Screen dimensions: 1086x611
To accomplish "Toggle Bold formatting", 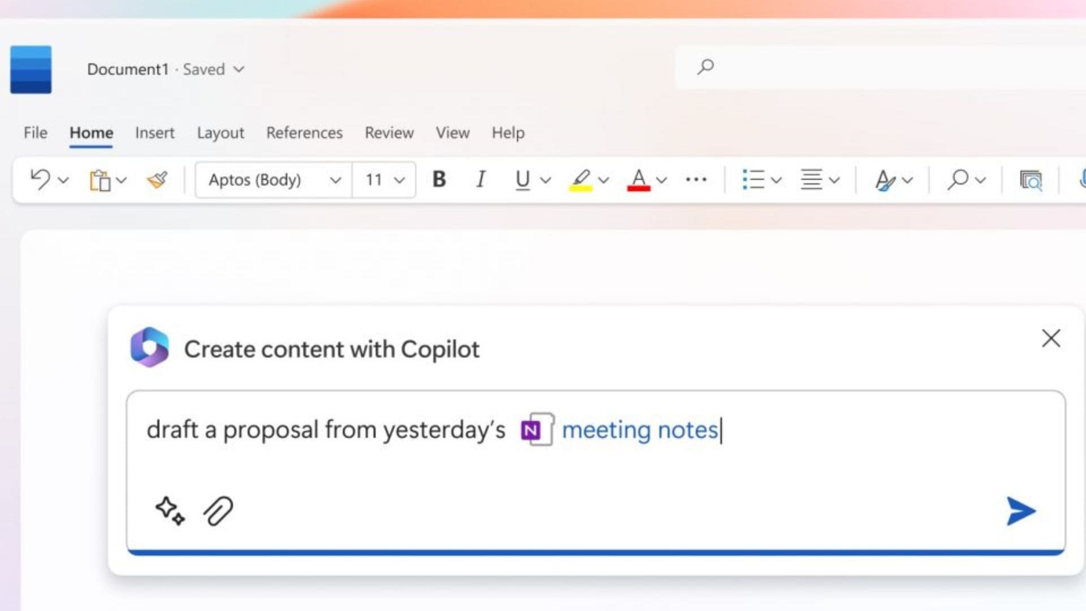I will (439, 180).
